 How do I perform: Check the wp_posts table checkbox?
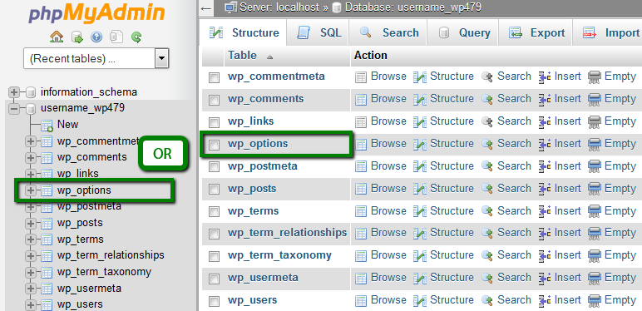click(214, 190)
